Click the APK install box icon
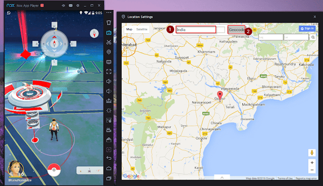323x186 pixels. coord(109,101)
